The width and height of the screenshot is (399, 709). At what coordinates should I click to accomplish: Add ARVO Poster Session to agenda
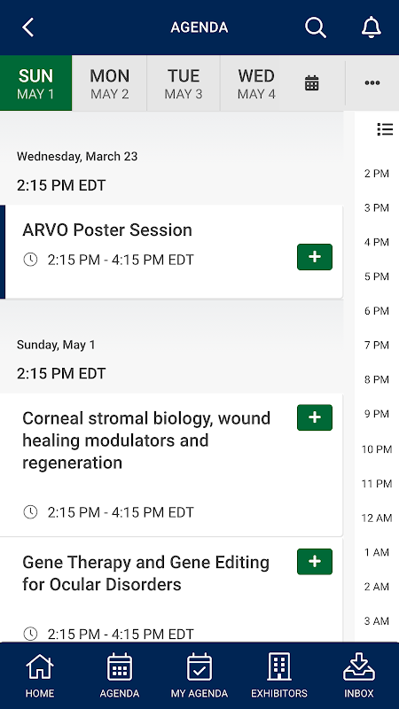click(x=315, y=257)
